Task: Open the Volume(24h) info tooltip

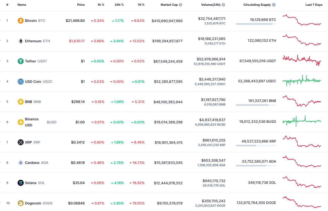Action: (224, 5)
